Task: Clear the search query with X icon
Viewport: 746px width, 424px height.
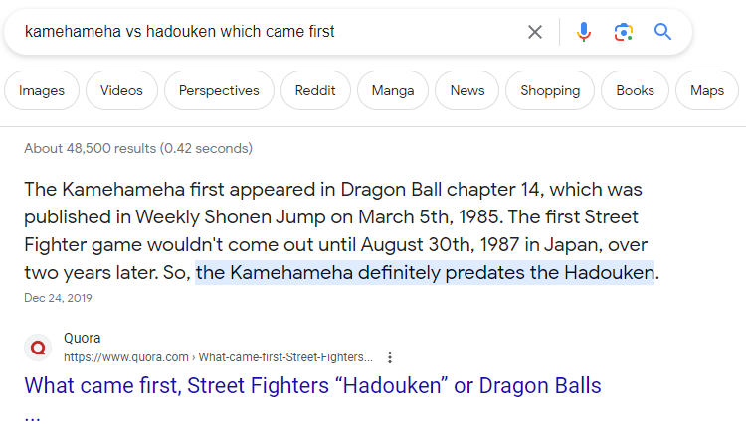Action: pyautogui.click(x=535, y=32)
